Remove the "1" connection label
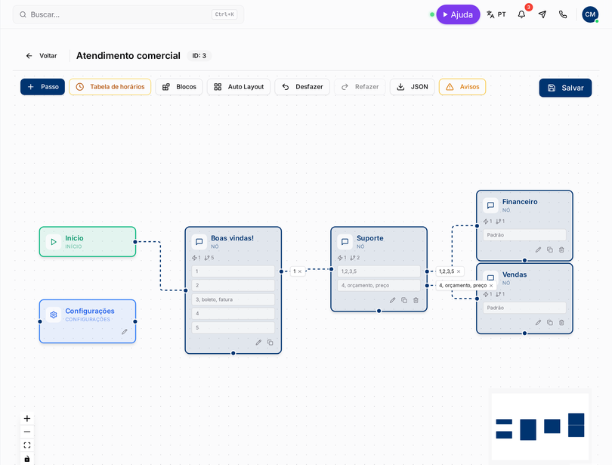Screen dimensions: 612x465 (300, 271)
